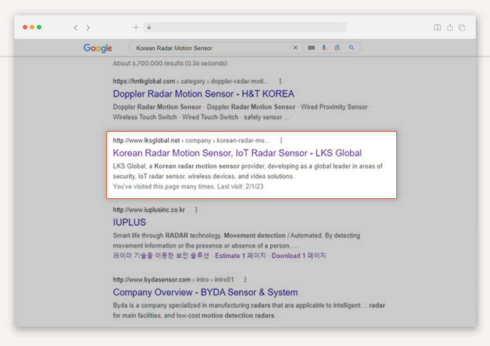
Task: Click the www.iuplusinc.co.kr URL text
Action: click(149, 210)
